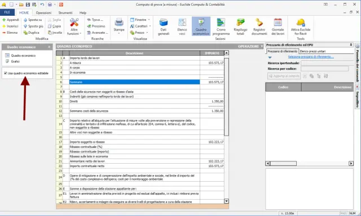Switch to the HOME ribbon tab
The image size is (361, 216).
24,12
